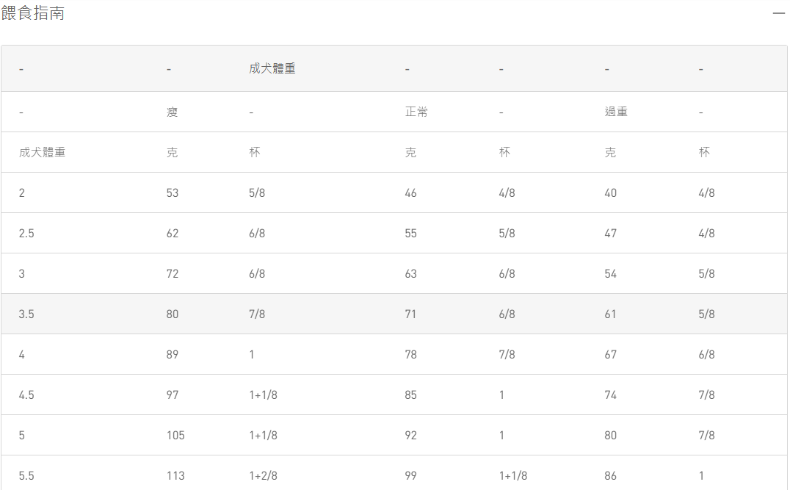
Task: Select the 3.5 weight row label
Action: pos(26,314)
